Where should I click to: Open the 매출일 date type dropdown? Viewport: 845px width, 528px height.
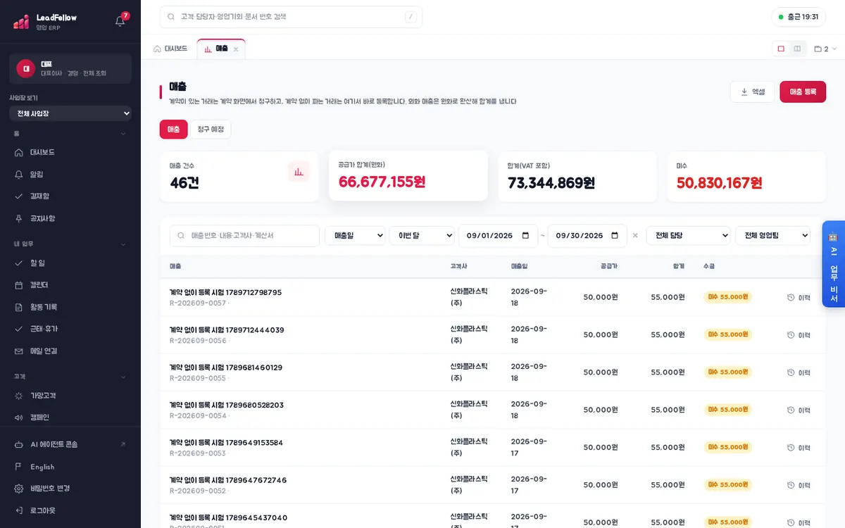(x=355, y=236)
